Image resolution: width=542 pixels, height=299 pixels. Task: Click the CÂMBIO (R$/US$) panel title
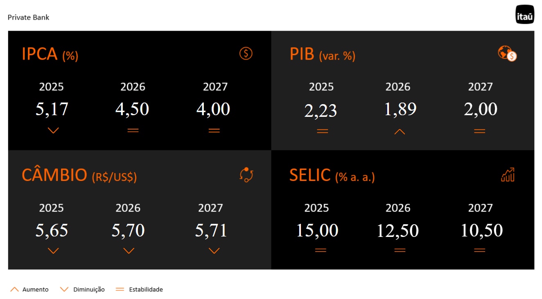79,175
